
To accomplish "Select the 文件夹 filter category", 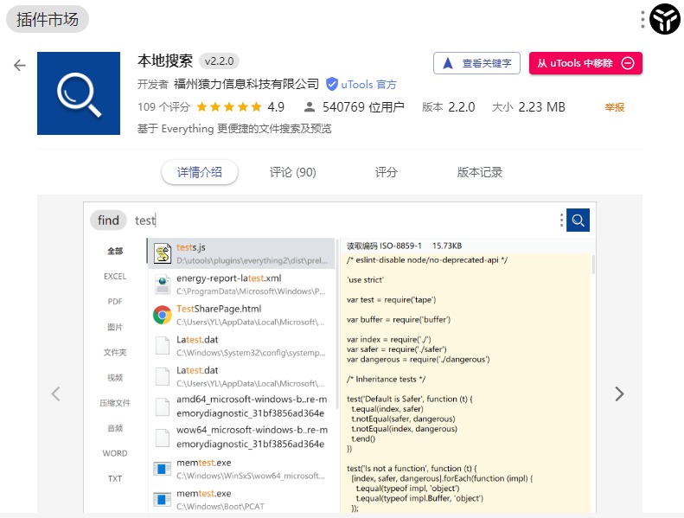I will point(115,352).
